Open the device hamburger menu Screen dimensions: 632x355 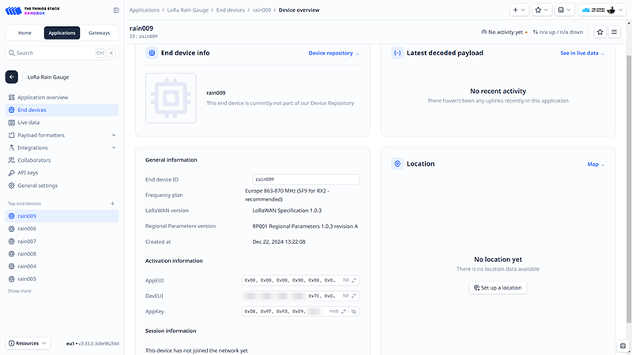(615, 32)
